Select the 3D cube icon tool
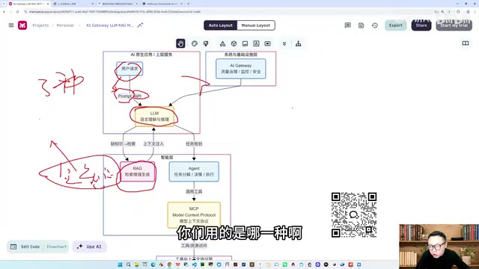This screenshot has width=479, height=269. [x=234, y=43]
